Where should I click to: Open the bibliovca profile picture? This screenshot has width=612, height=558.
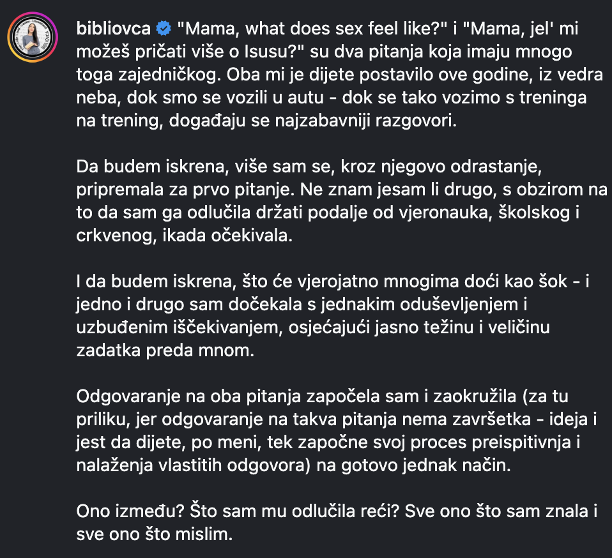coord(33,37)
